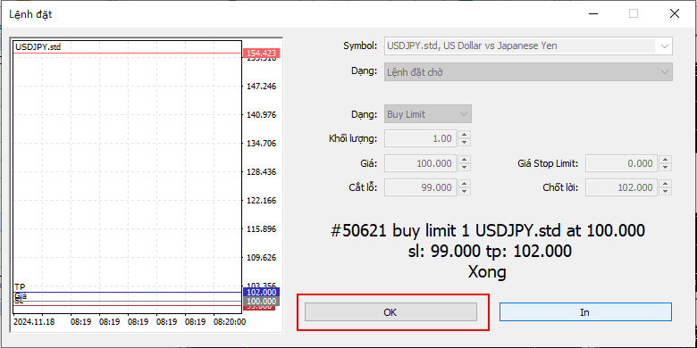Increase Khối lượng with up arrow
The width and height of the screenshot is (697, 348).
tap(464, 135)
